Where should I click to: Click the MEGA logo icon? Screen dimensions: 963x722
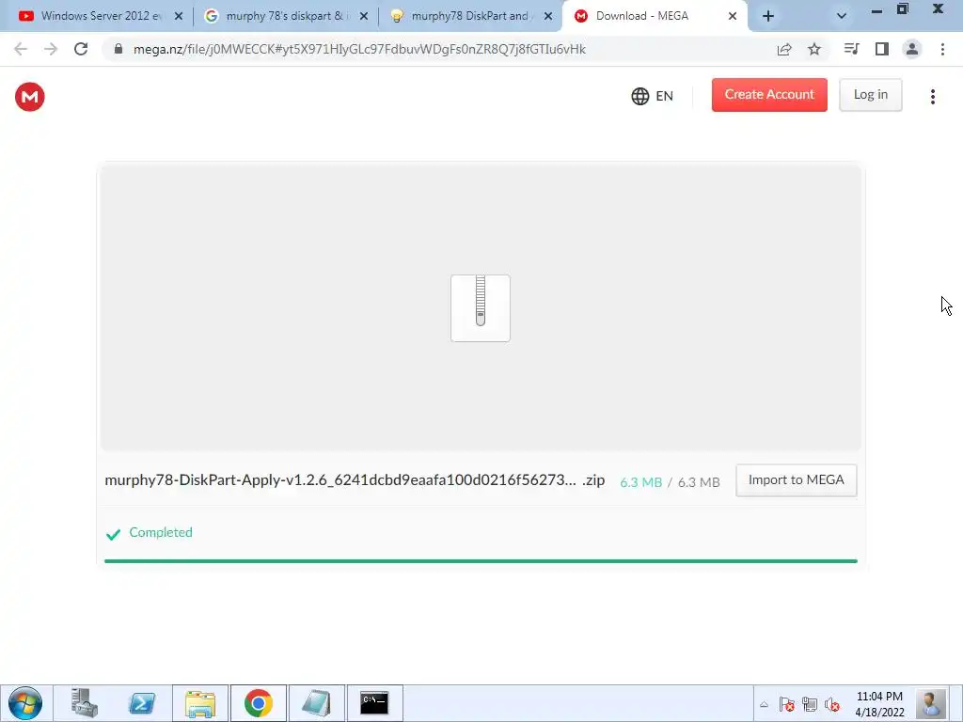click(29, 97)
